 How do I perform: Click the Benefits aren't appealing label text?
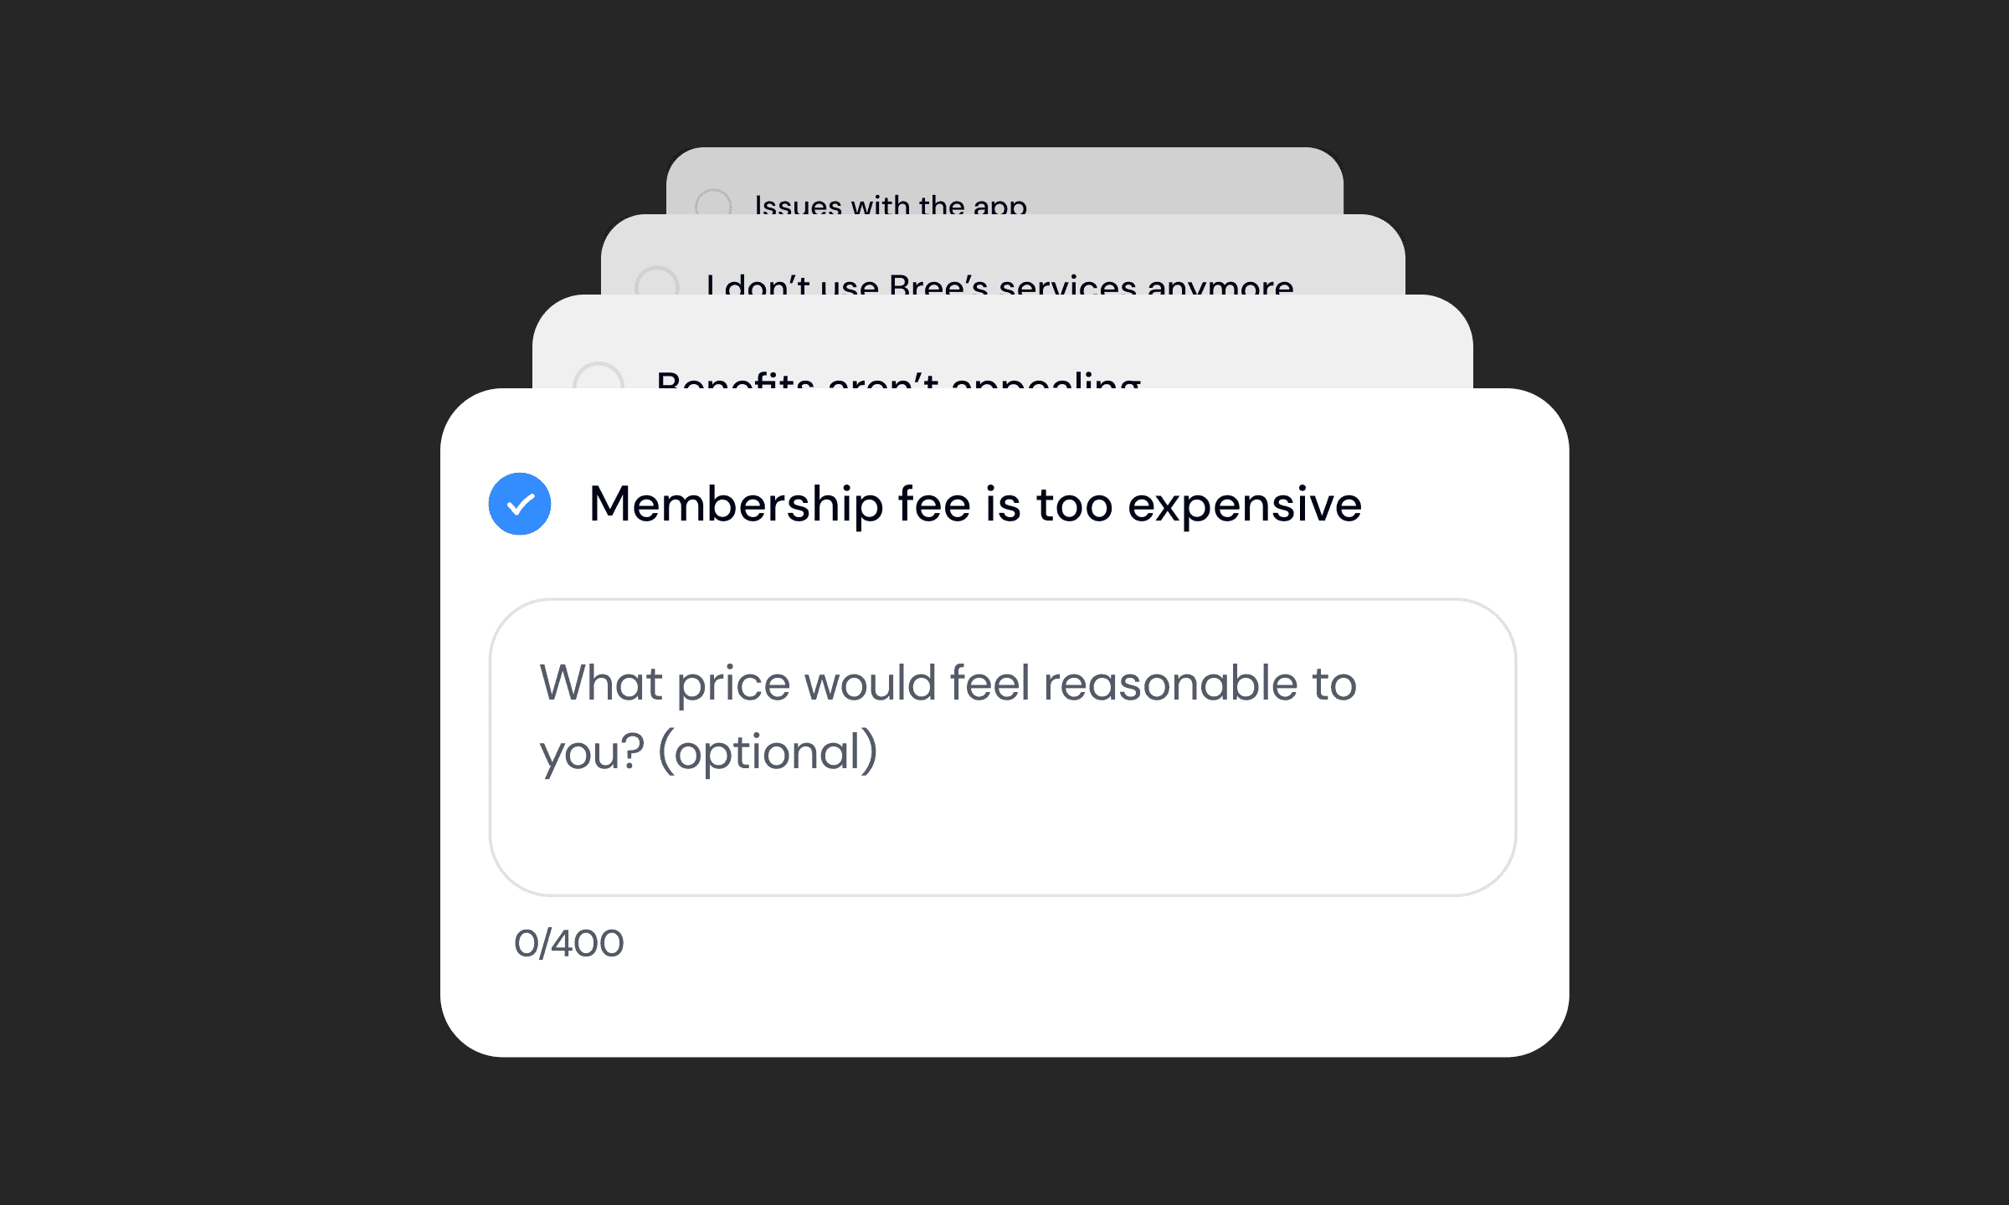click(x=898, y=379)
